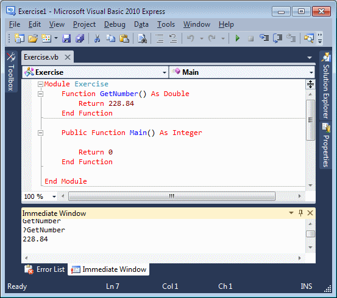Open the Help menu
Image resolution: width=337 pixels, height=298 pixels.
226,24
